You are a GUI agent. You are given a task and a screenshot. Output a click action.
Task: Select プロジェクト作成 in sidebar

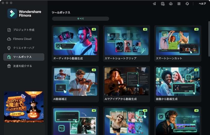24,30
